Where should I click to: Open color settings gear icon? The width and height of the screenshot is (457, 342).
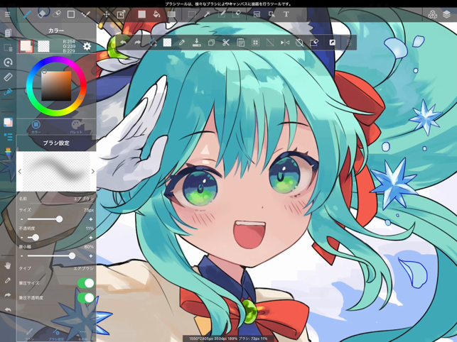coord(87,46)
